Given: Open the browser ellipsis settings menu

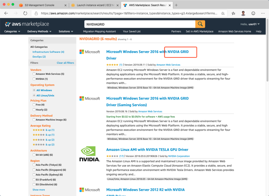Looking at the screenshot, I should [x=263, y=13].
